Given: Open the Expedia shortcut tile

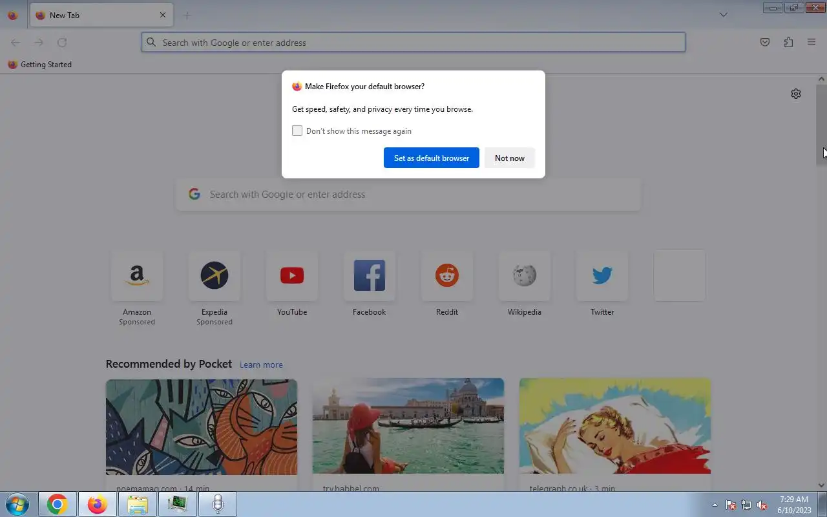Looking at the screenshot, I should click(215, 276).
